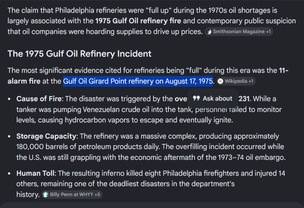The image size is (304, 208).
Task: Click the 1975 Gulf Oil Refinery Incident heading
Action: [79, 54]
